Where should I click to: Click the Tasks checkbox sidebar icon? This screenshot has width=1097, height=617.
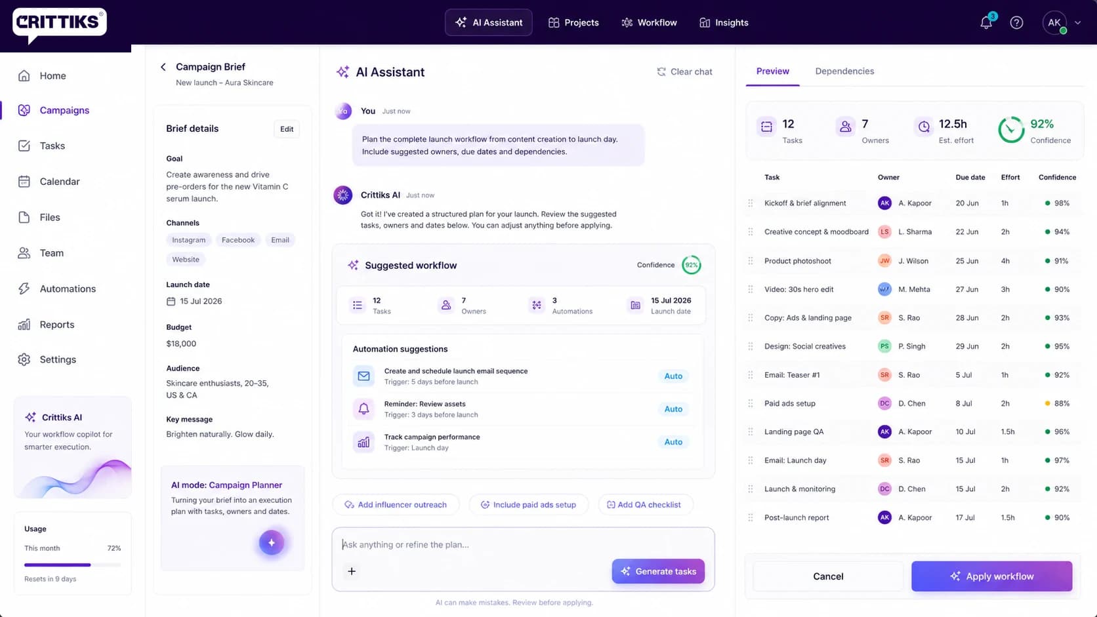click(24, 146)
